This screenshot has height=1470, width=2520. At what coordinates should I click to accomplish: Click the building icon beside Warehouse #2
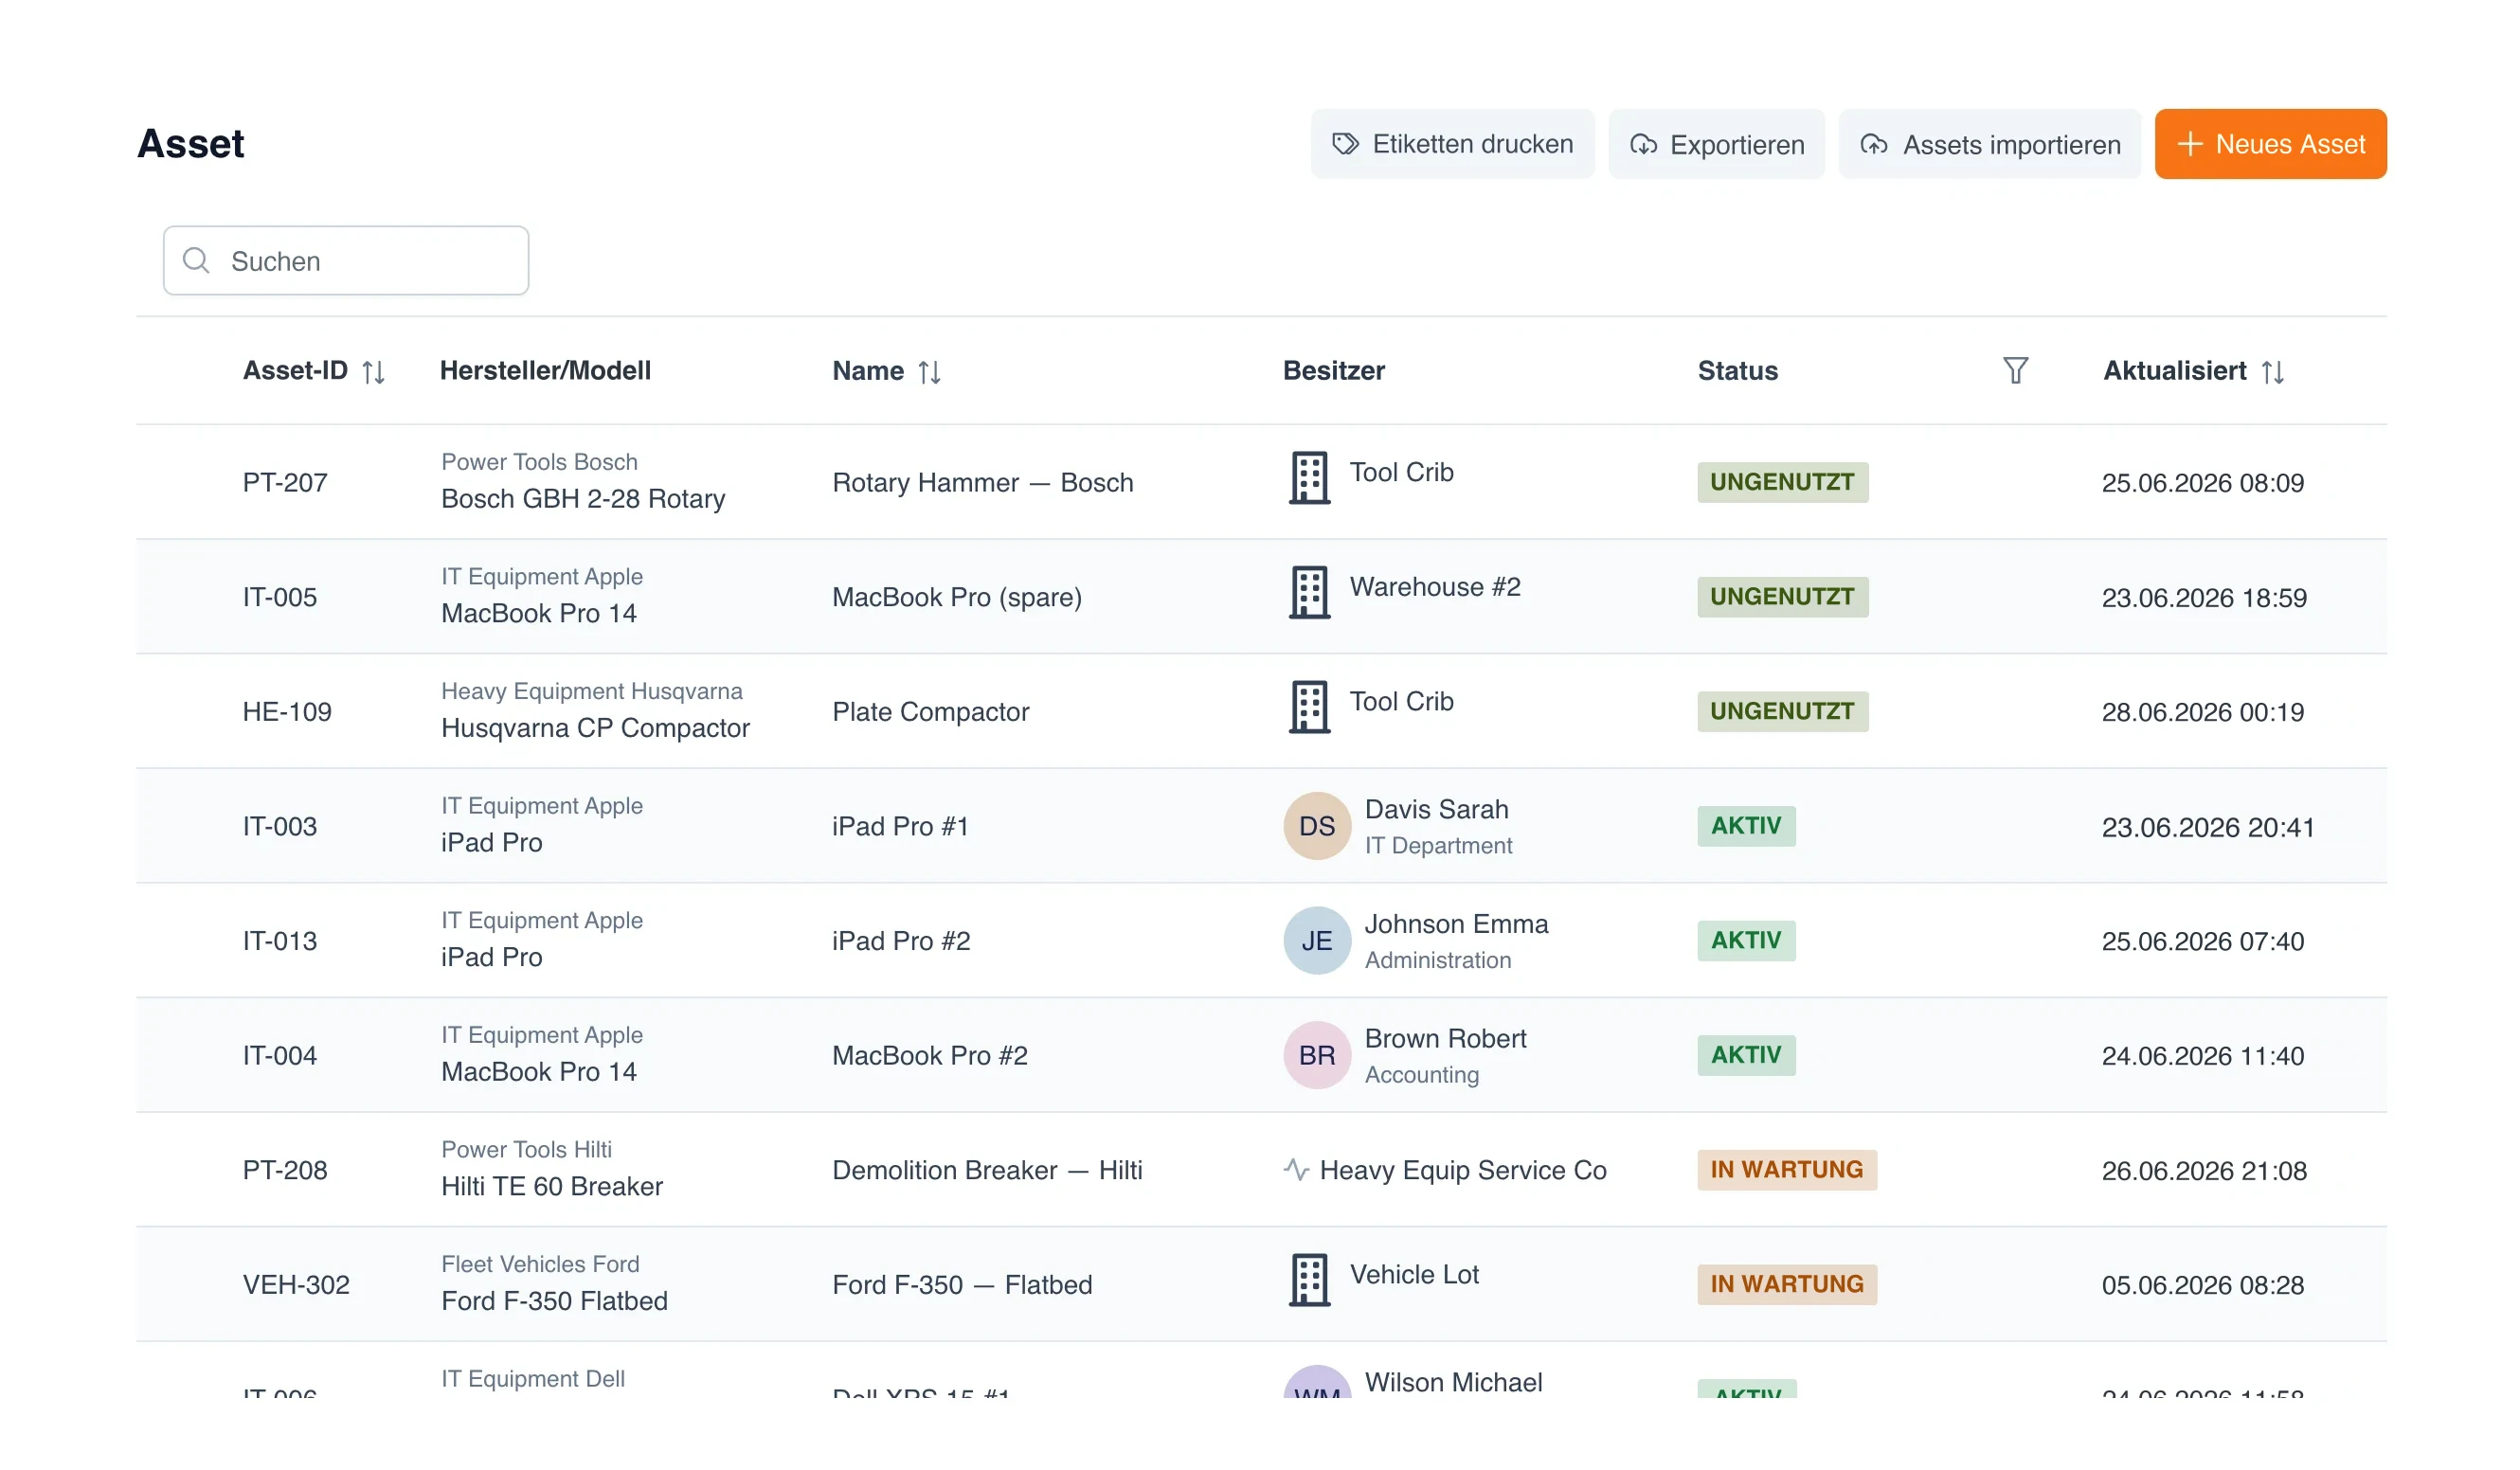point(1309,593)
